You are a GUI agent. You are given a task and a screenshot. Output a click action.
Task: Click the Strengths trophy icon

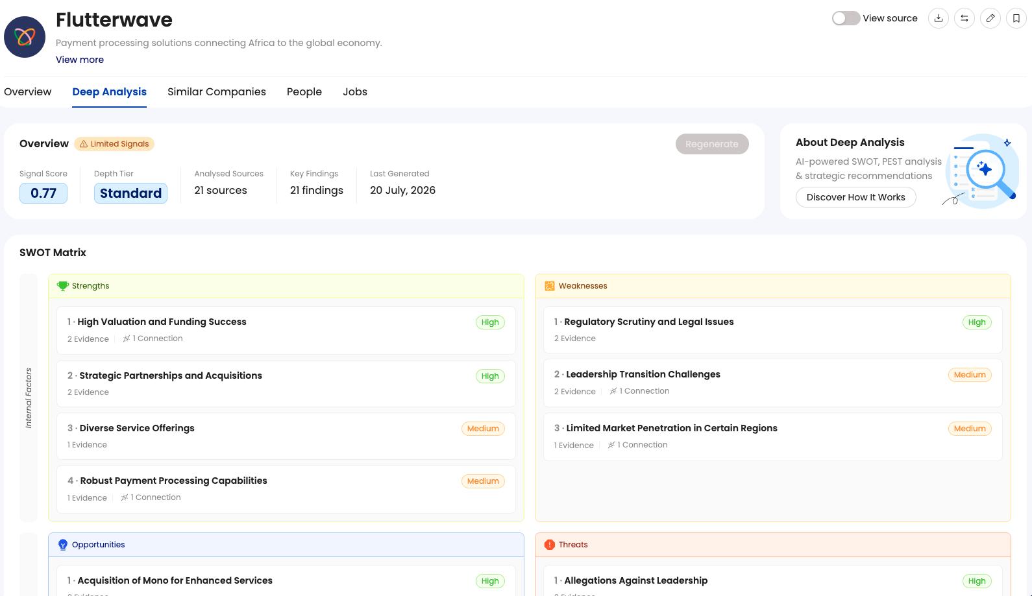(x=63, y=286)
